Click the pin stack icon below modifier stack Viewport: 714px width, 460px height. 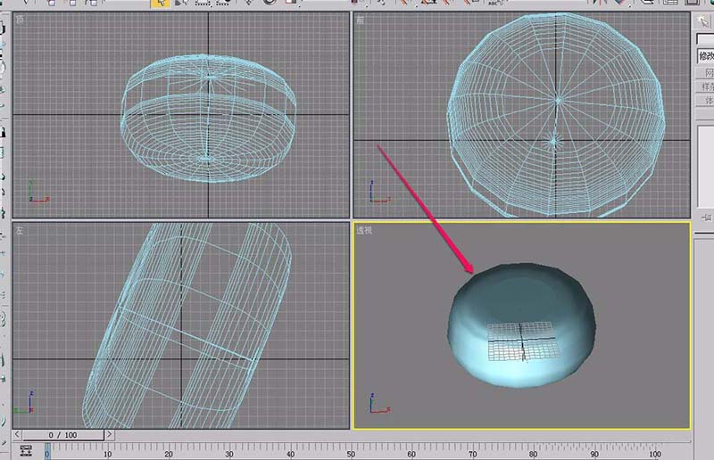pyautogui.click(x=707, y=218)
